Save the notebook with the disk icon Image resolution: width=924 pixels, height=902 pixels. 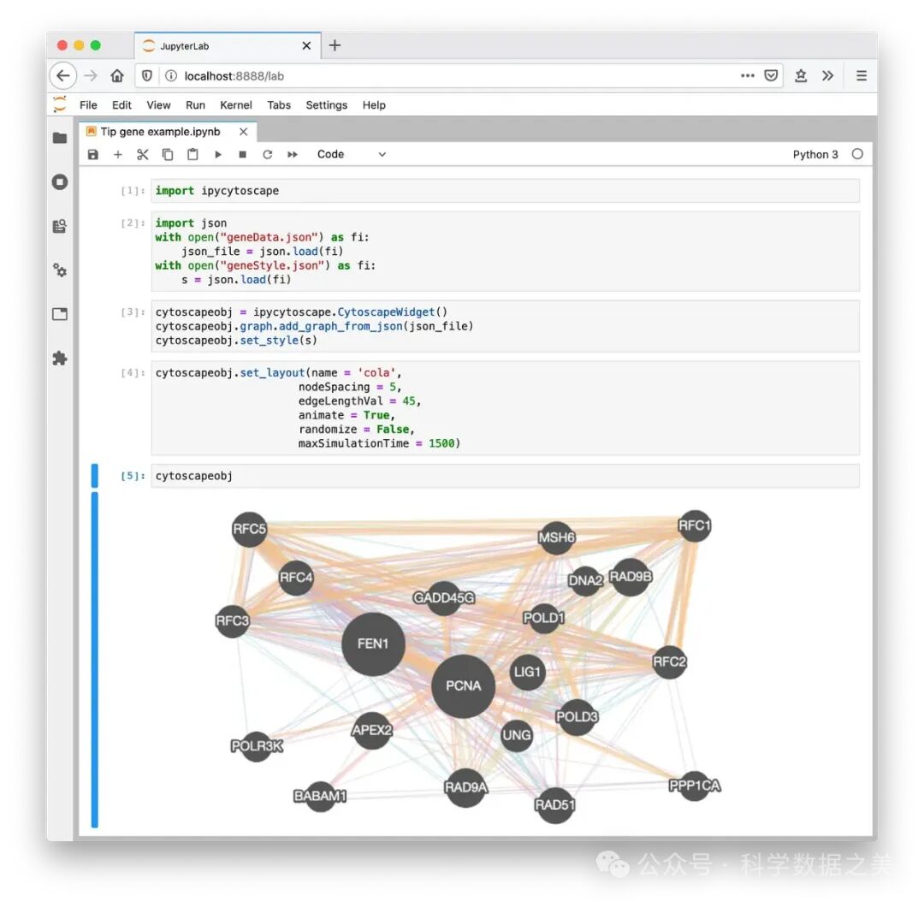[93, 155]
